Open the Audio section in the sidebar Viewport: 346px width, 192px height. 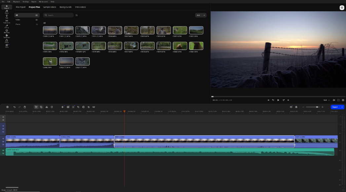click(7, 12)
